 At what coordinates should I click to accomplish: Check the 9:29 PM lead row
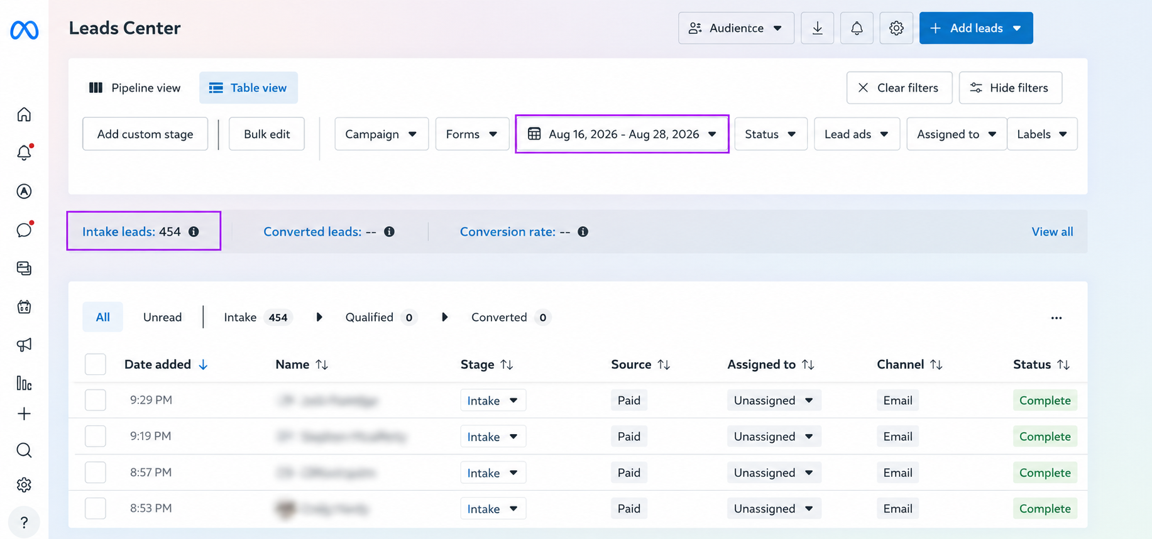pyautogui.click(x=96, y=400)
